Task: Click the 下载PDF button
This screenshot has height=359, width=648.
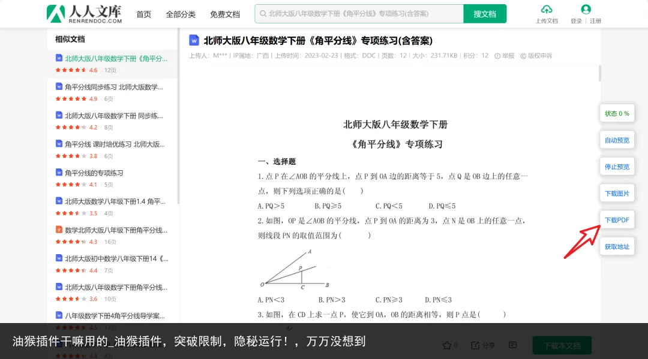Action: [x=617, y=220]
